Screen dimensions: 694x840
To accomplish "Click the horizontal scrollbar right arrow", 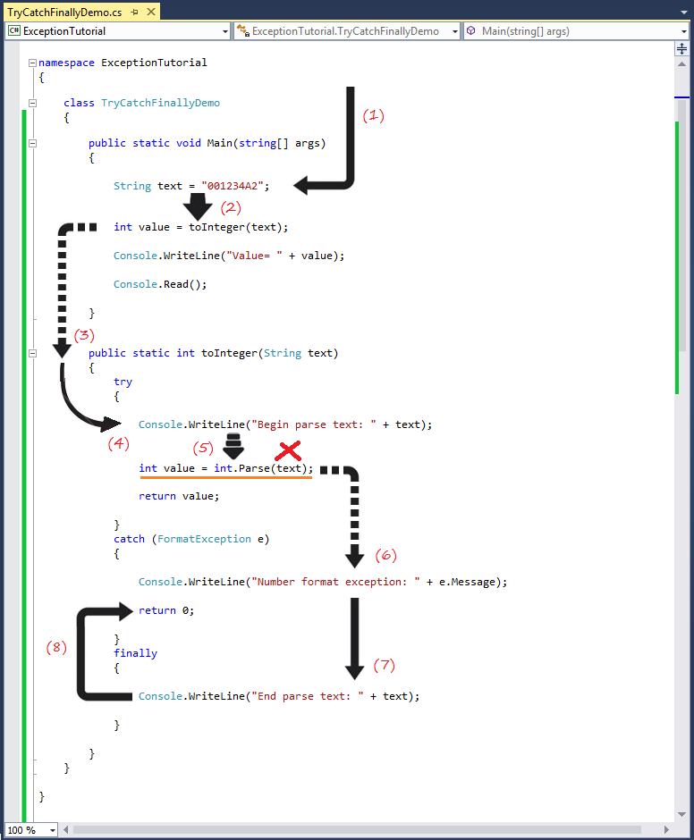I will 666,830.
